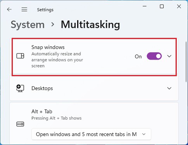Click the Alt + Tab icon
The image size is (188, 145).
(20, 124)
